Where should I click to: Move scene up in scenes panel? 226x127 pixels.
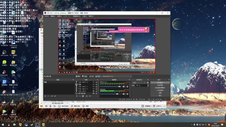click(52, 96)
